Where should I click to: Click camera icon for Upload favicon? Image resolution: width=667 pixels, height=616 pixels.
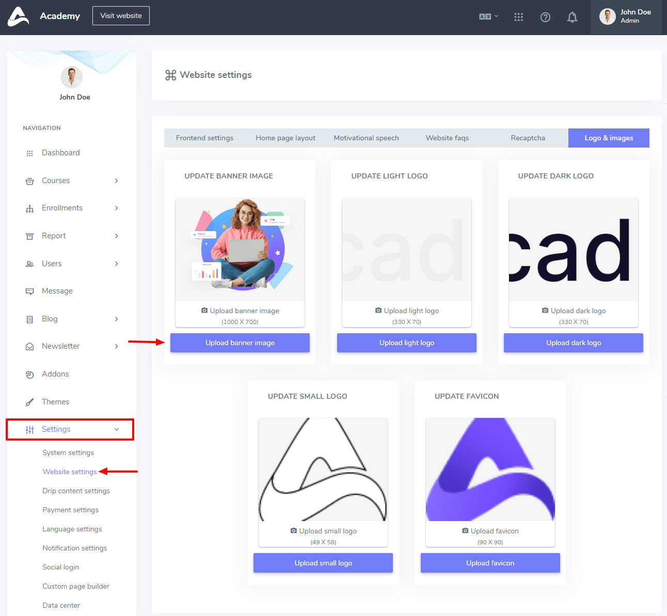click(x=465, y=531)
